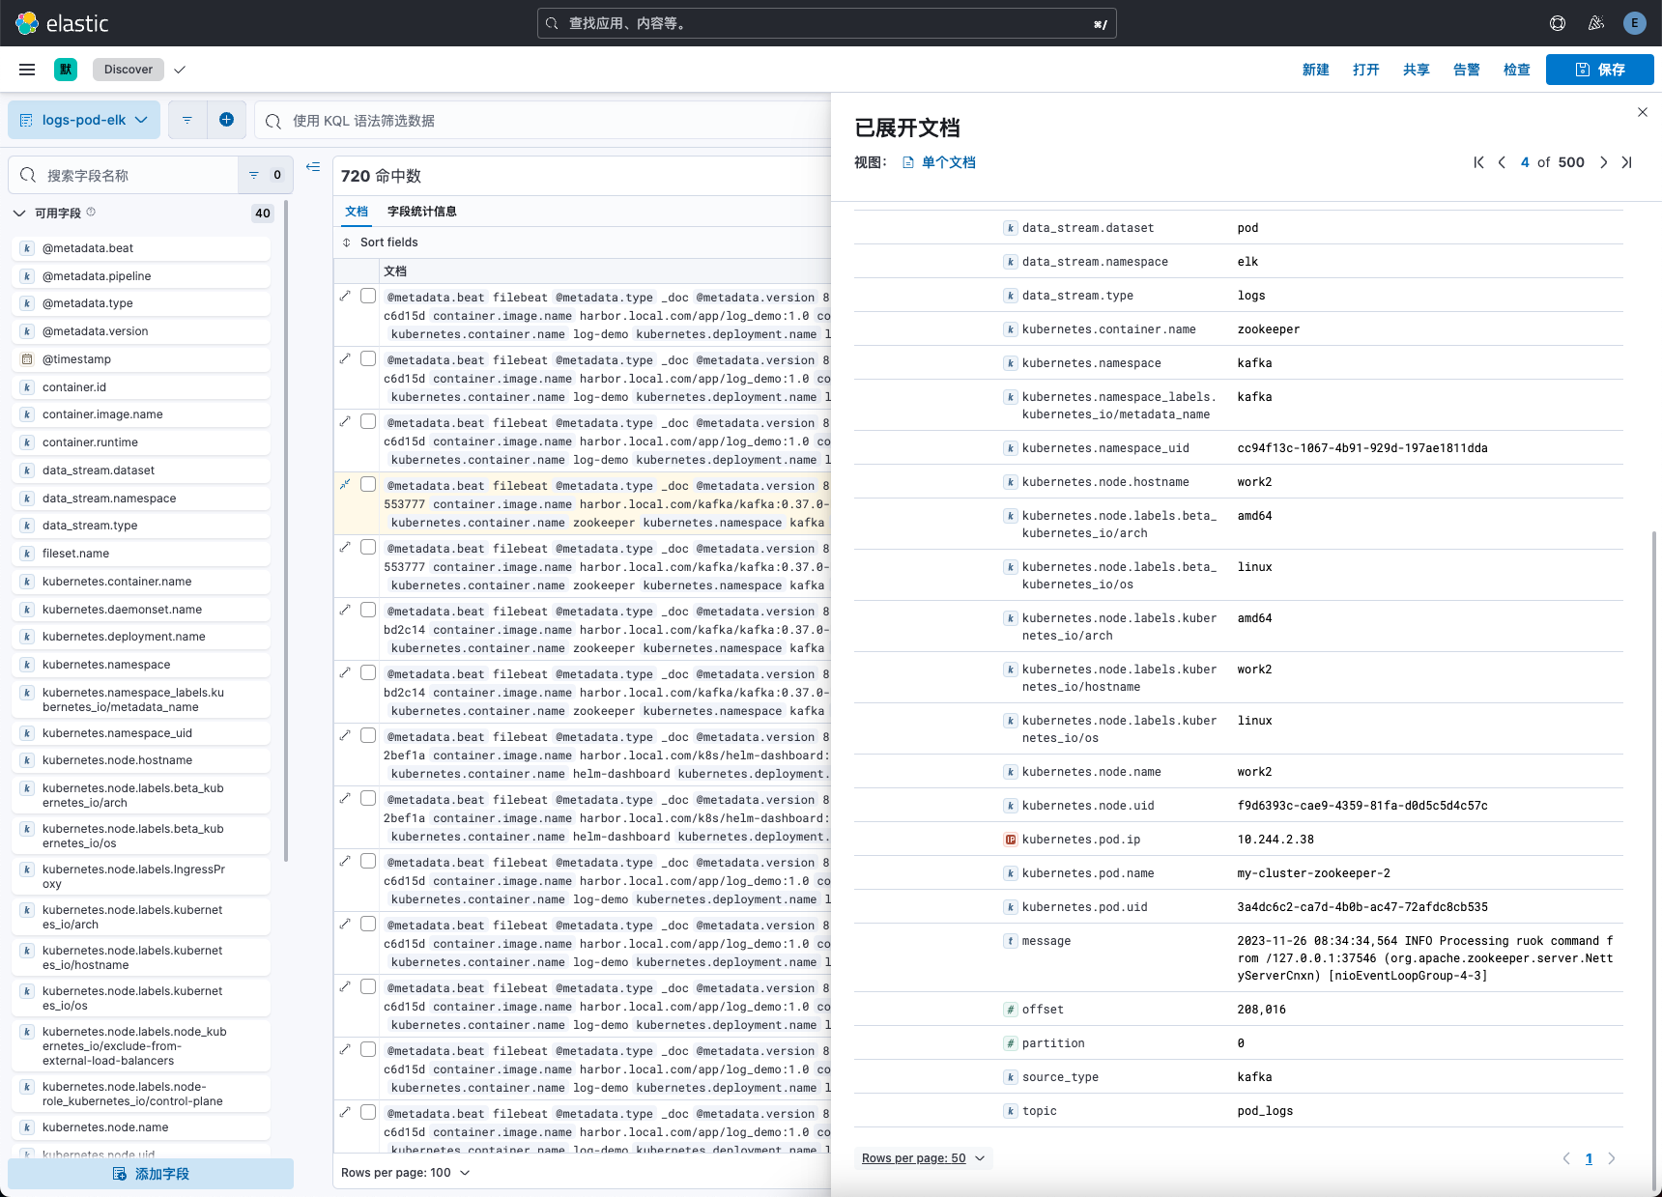The image size is (1662, 1197).
Task: Click 检查 in the top menu
Action: click(1517, 70)
